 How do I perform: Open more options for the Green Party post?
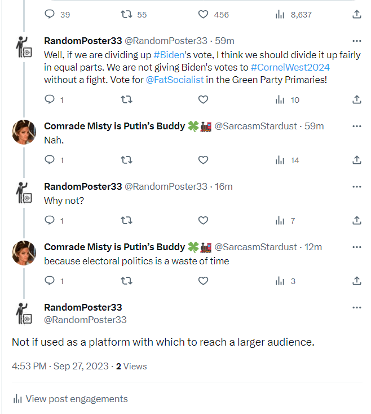coord(356,41)
